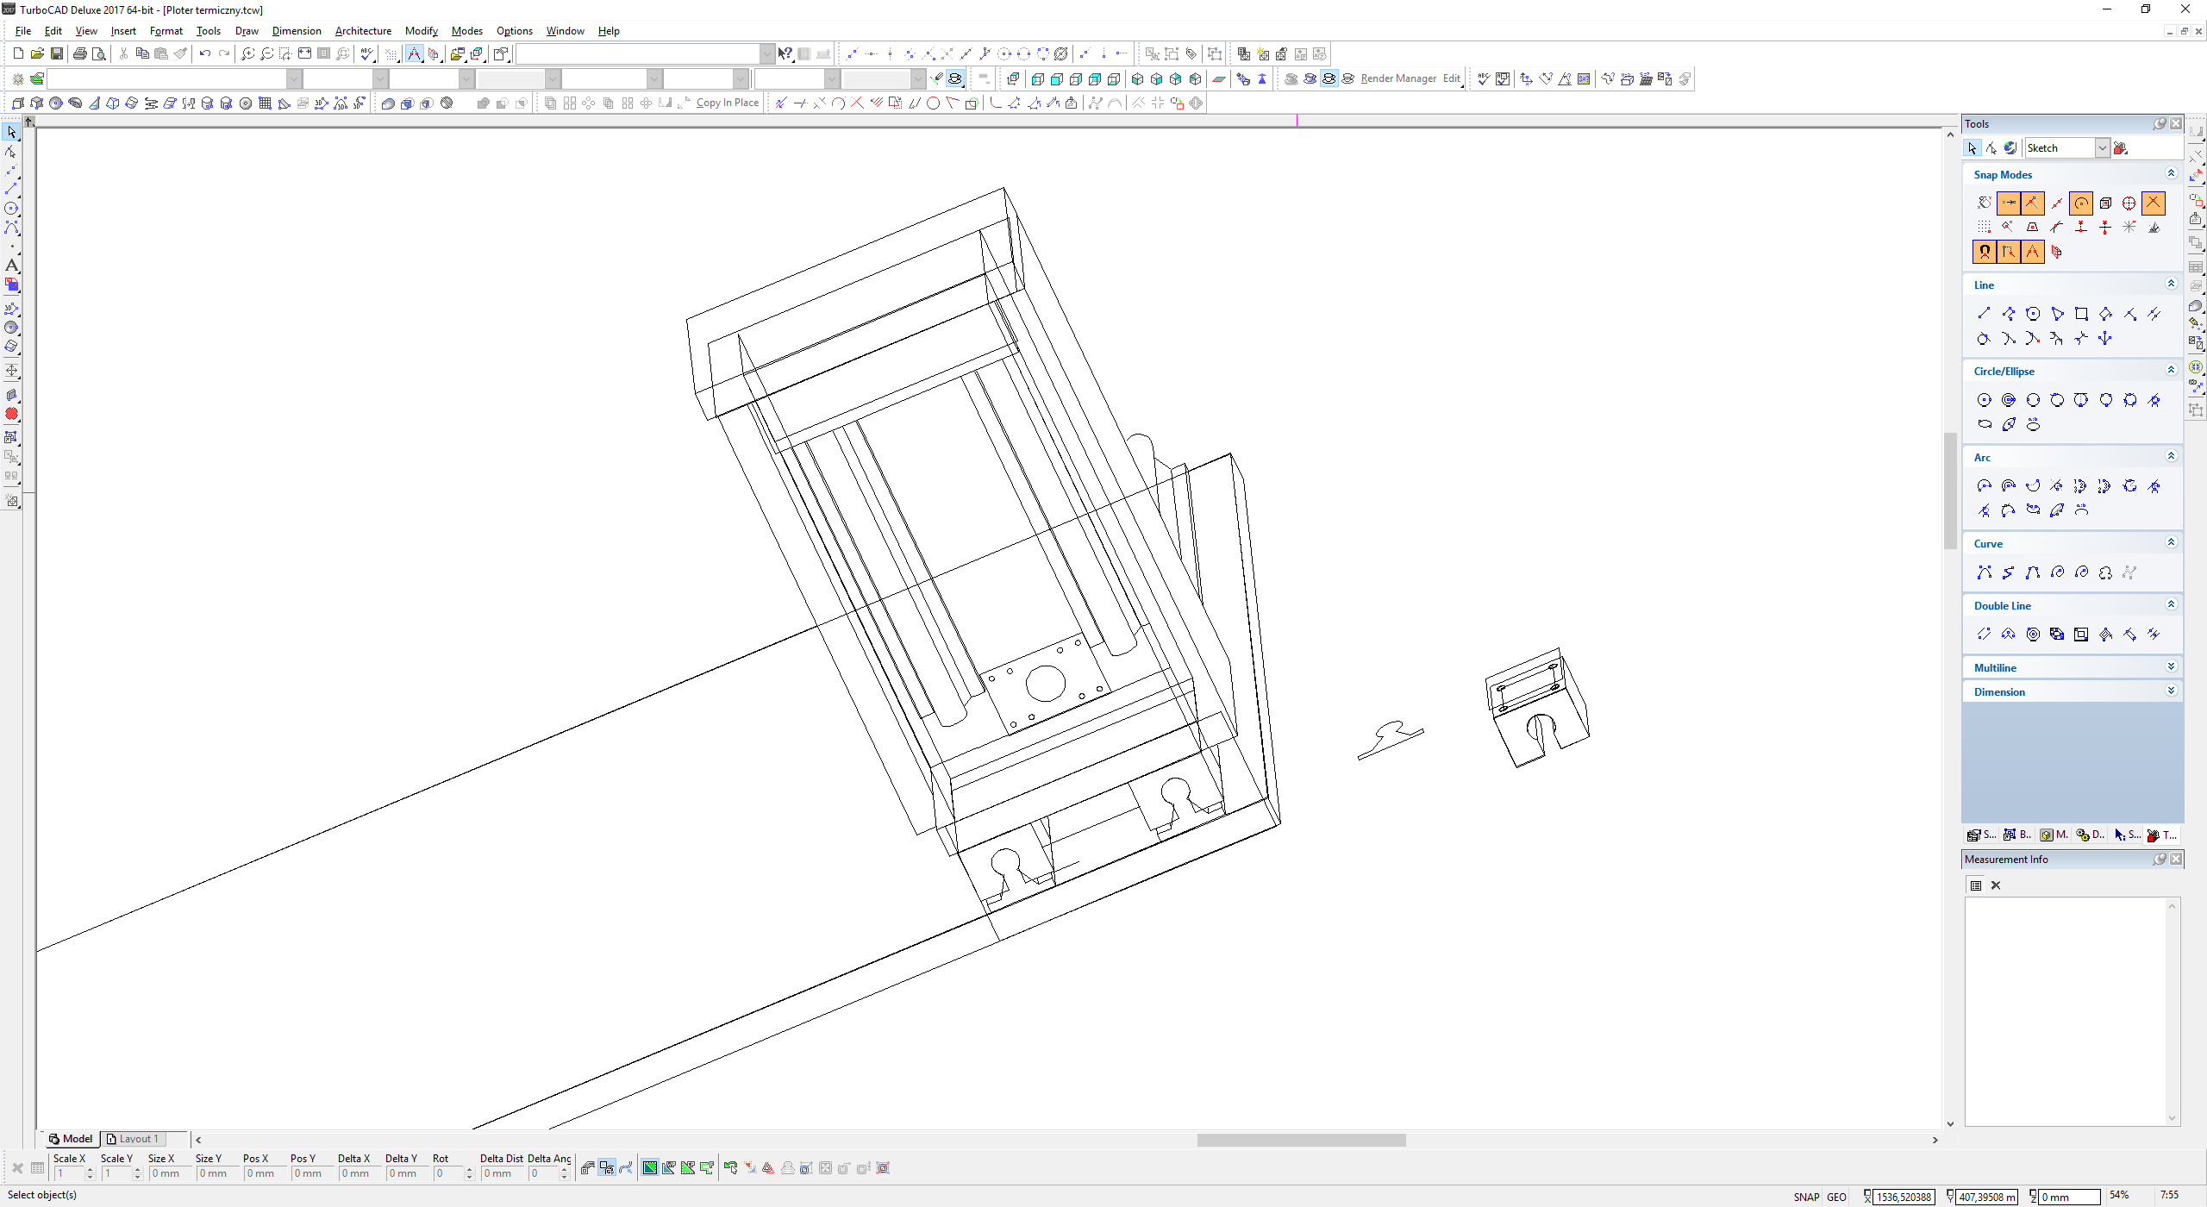Click the Undo arrow in toolbar

pos(204,53)
